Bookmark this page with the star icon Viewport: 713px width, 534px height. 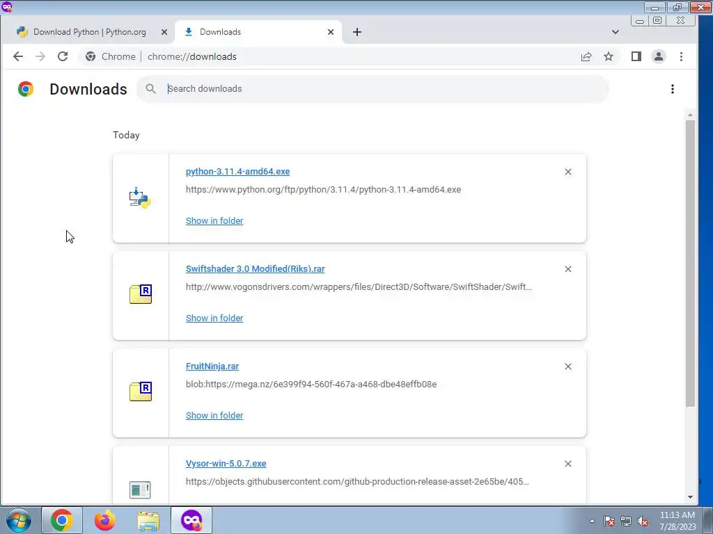[609, 56]
